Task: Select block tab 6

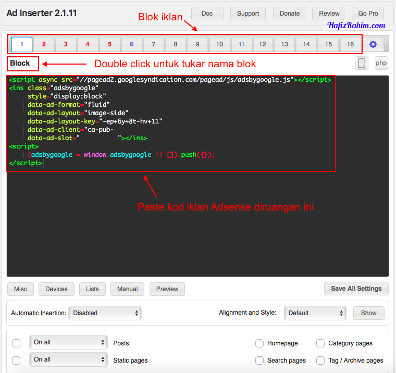Action: point(132,44)
